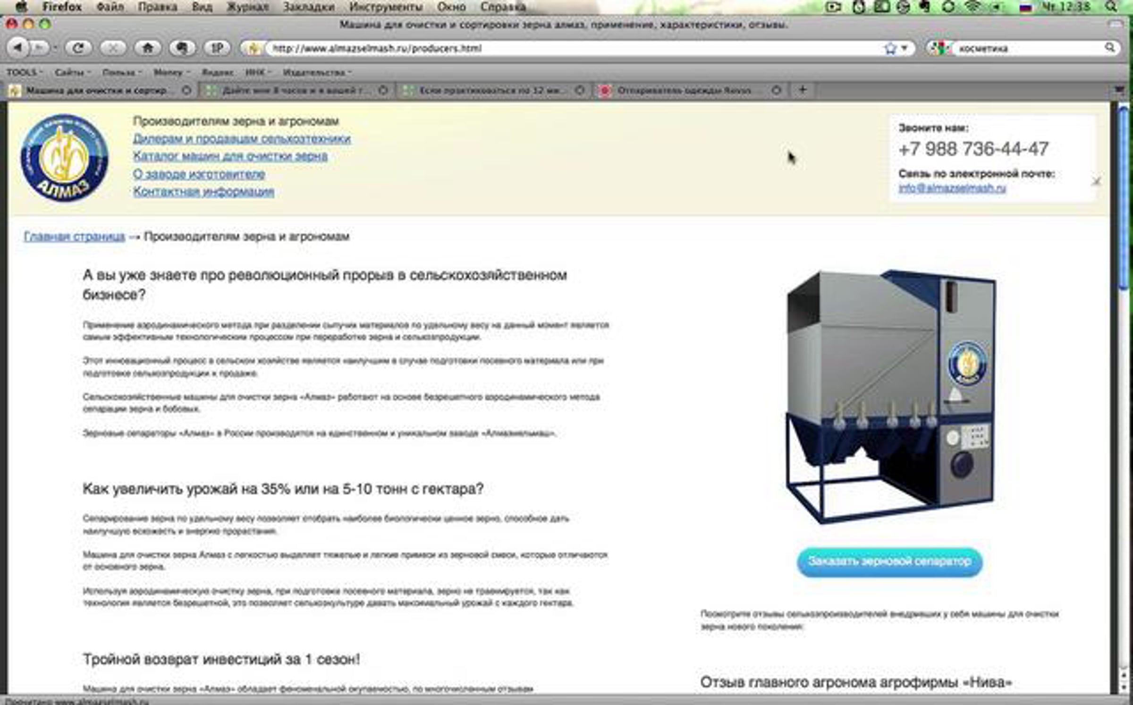Click the Stop loading button
The image size is (1133, 705).
pyautogui.click(x=113, y=48)
